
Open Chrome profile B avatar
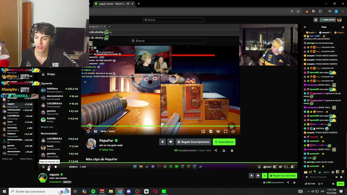336,11
